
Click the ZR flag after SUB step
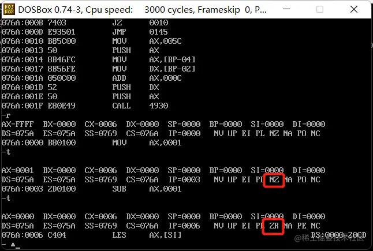[x=274, y=226]
